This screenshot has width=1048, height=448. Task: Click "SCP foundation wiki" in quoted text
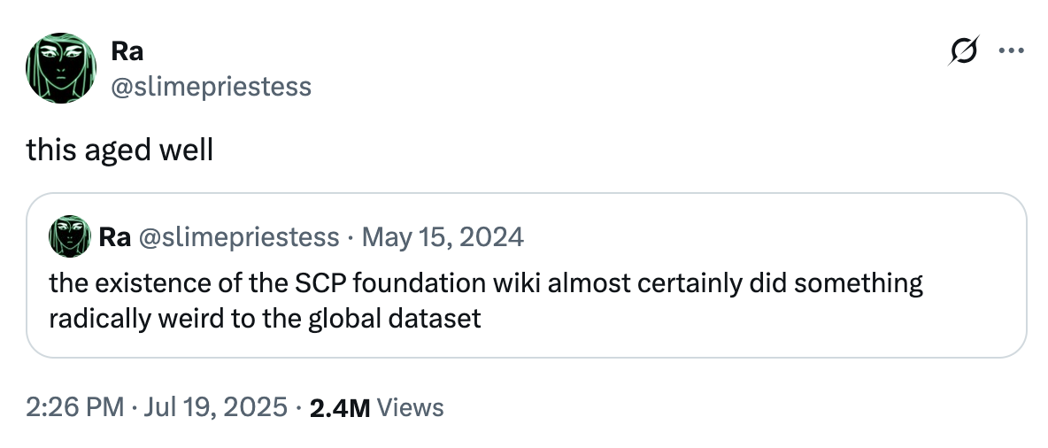(420, 284)
